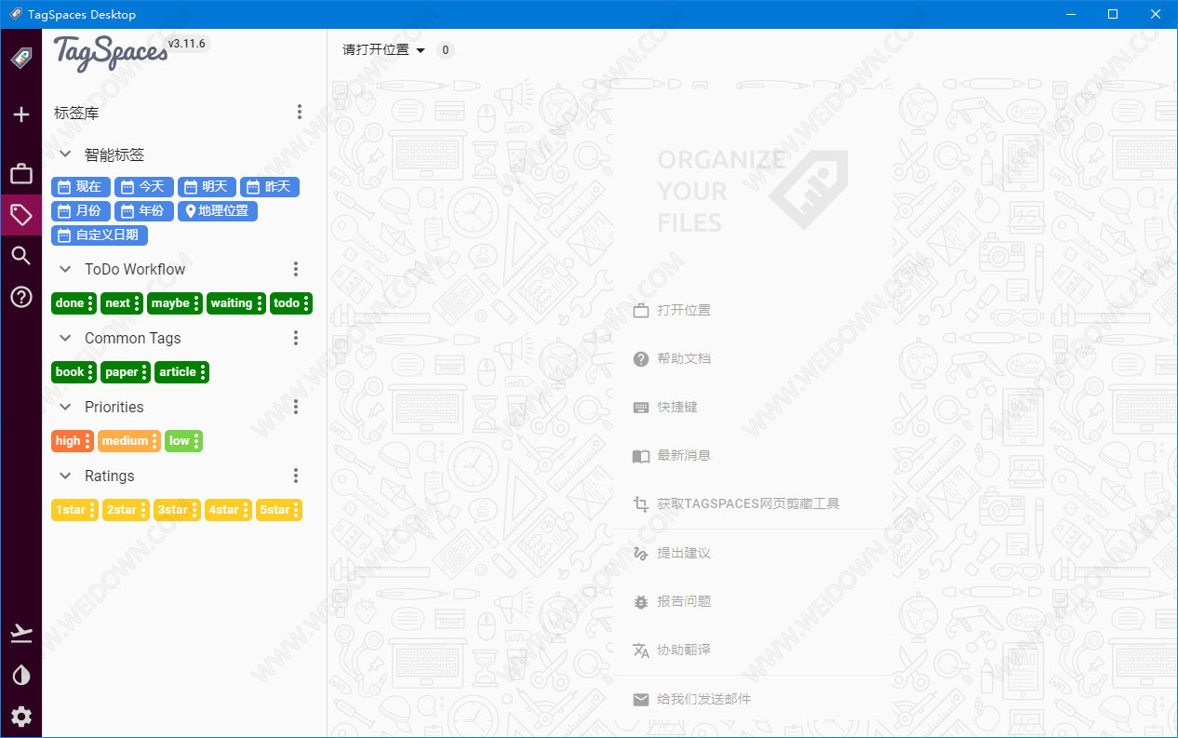
Task: Open the Priorities group three-dot menu
Action: (296, 407)
